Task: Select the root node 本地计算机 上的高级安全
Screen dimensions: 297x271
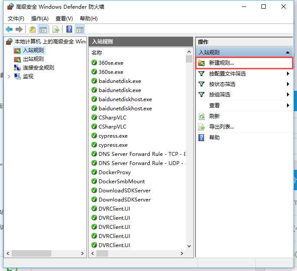Action: (46, 41)
